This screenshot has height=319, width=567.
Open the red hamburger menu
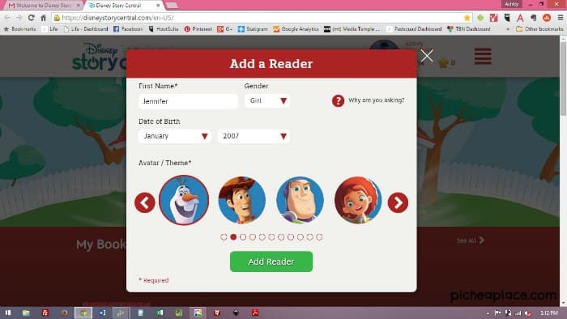(483, 57)
